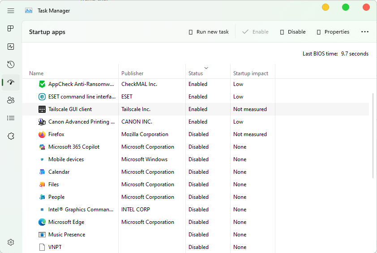Sort by the Startup impact column header
Image resolution: width=377 pixels, height=253 pixels.
pos(253,73)
